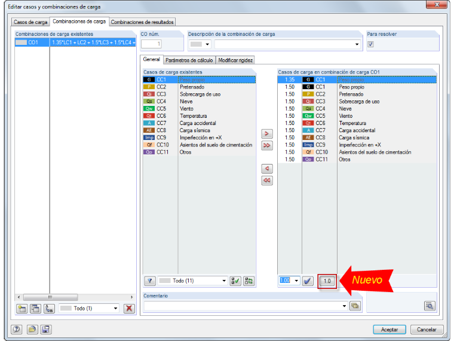Open the Todo (1) combinations dropdown
The image size is (454, 341).
coord(115,308)
